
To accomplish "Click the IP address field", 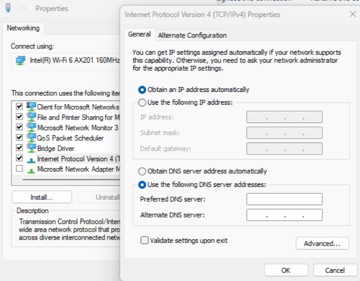I will tap(284, 117).
